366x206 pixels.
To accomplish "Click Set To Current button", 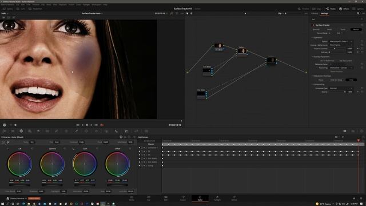I will click(x=345, y=61).
